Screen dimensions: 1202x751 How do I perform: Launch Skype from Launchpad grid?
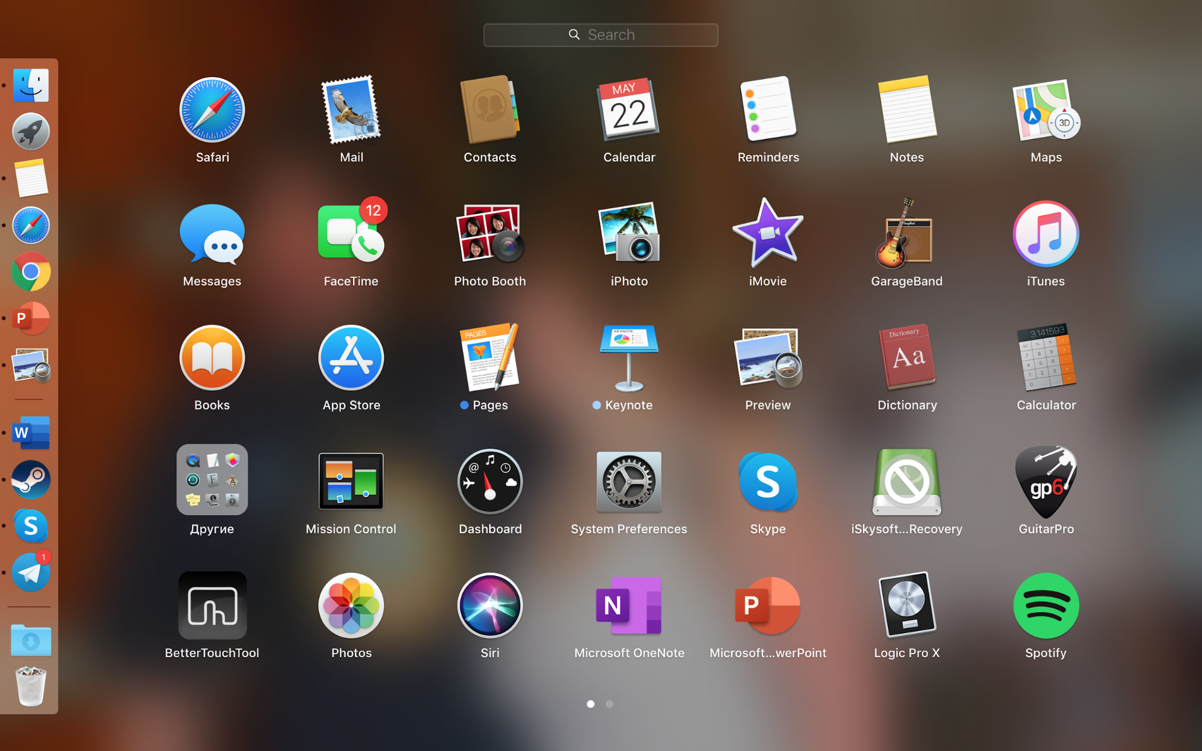768,482
